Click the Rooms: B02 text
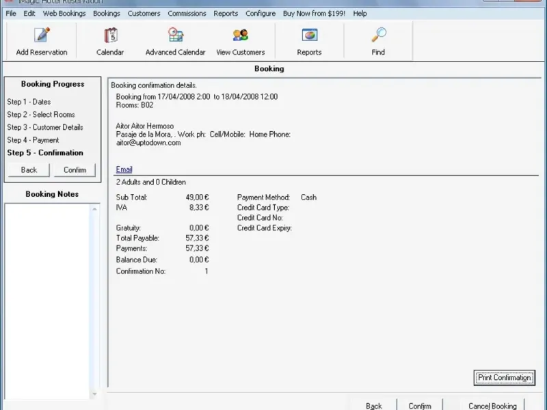The height and width of the screenshot is (410, 547). [135, 105]
